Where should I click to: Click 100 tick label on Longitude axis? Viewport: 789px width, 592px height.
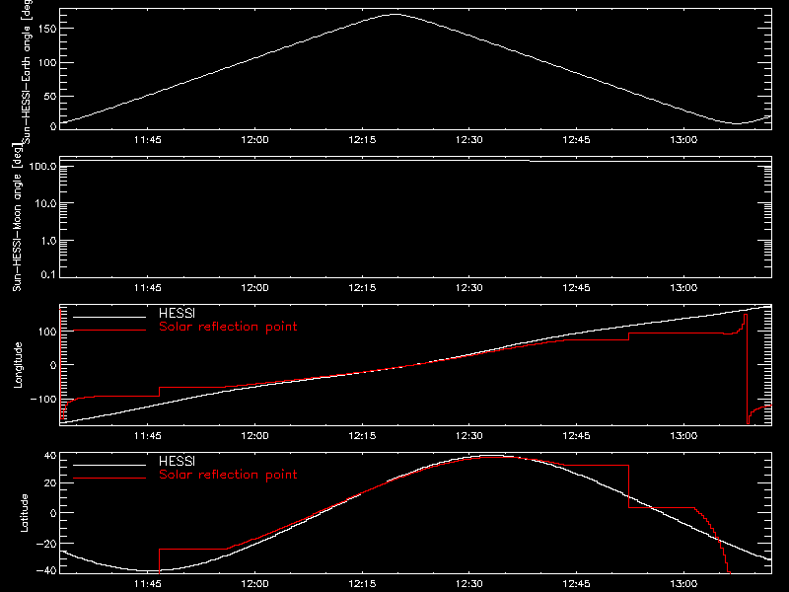coord(46,332)
